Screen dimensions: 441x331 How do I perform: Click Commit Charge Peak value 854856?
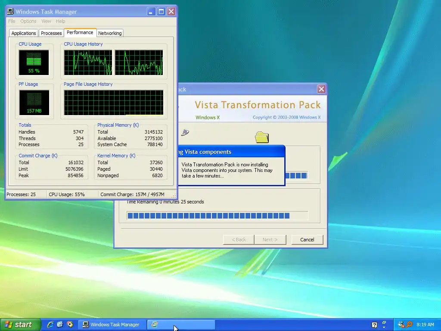[75, 176]
